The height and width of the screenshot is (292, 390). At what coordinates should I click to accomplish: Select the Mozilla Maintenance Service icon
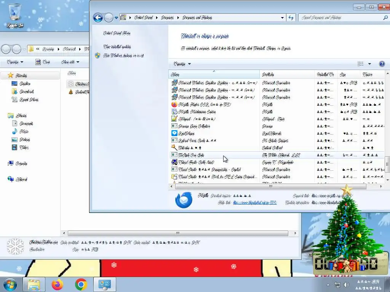pyautogui.click(x=174, y=112)
